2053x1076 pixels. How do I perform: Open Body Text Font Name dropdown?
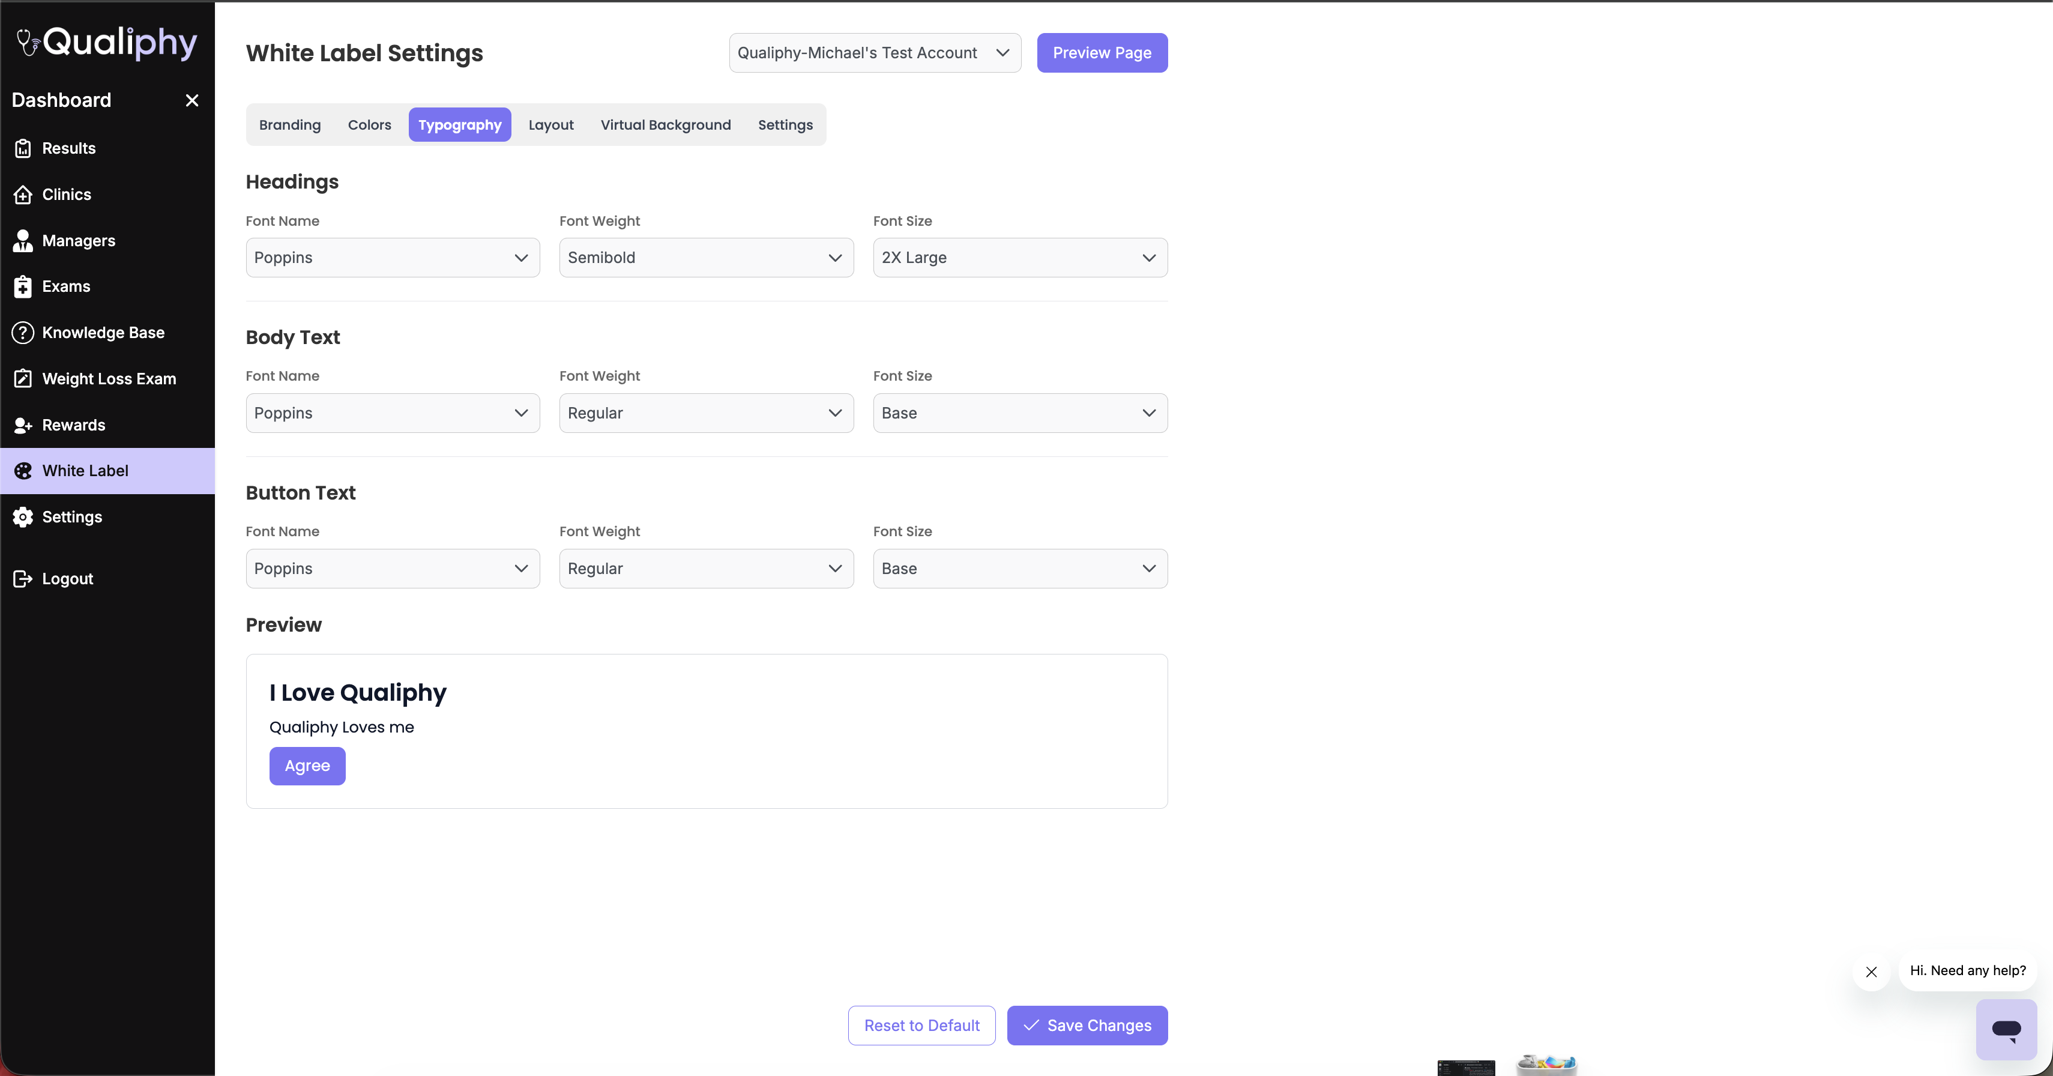pos(393,413)
